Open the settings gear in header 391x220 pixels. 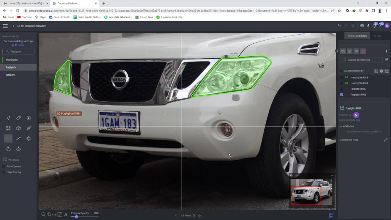[x=362, y=26]
